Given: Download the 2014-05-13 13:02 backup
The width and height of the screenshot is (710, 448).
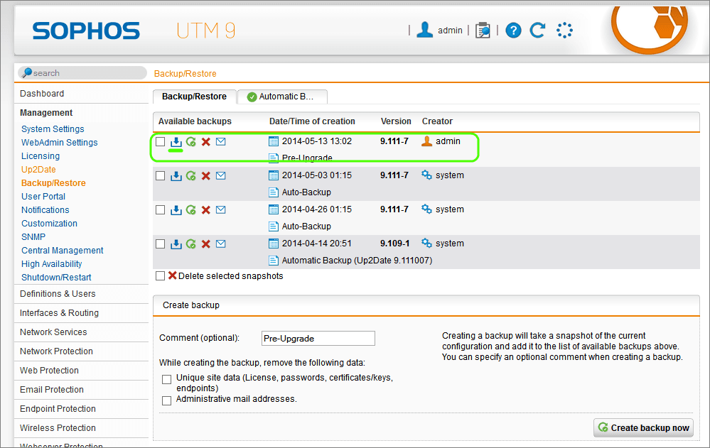Looking at the screenshot, I should [176, 141].
